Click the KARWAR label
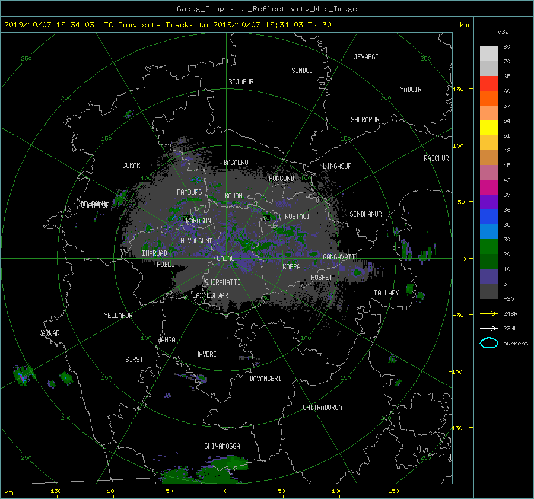Viewport: 534px width, 499px height. click(49, 333)
